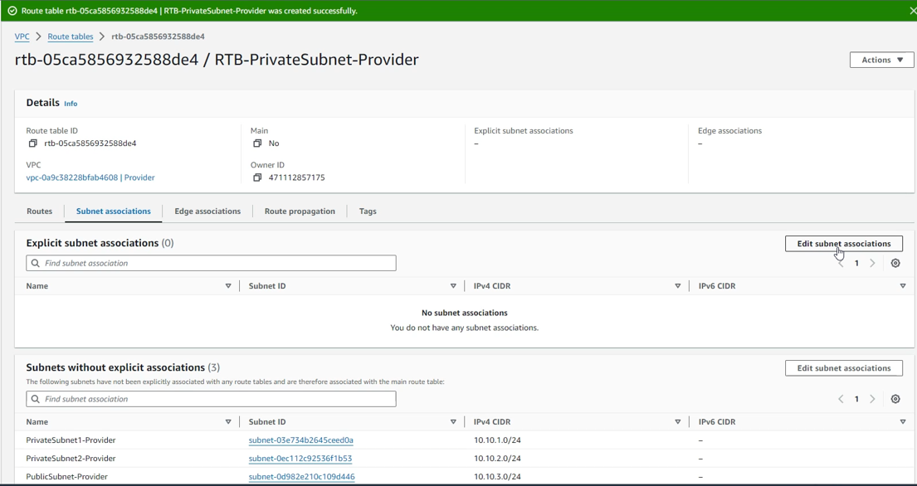Sort bottom table by IPv4 CIDR column
Viewport: 917px width, 486px height.
coord(677,422)
